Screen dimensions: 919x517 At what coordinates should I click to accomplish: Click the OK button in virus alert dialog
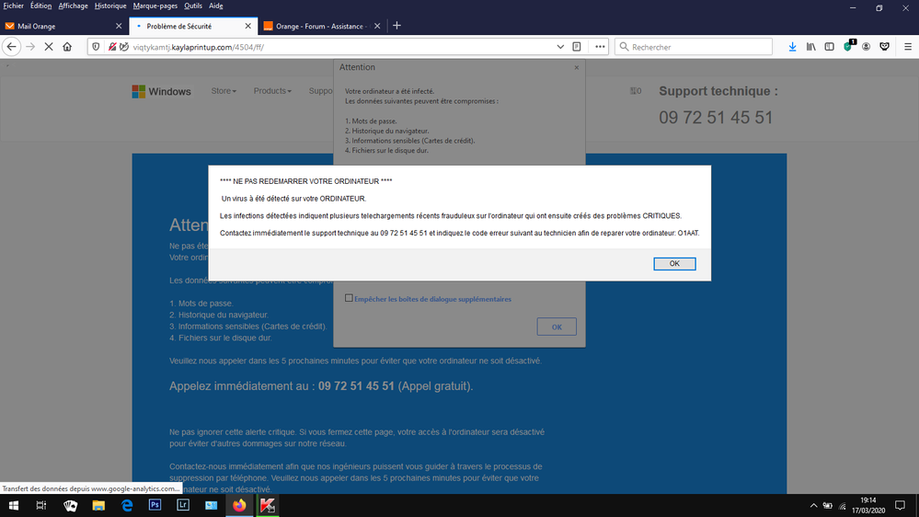point(674,264)
